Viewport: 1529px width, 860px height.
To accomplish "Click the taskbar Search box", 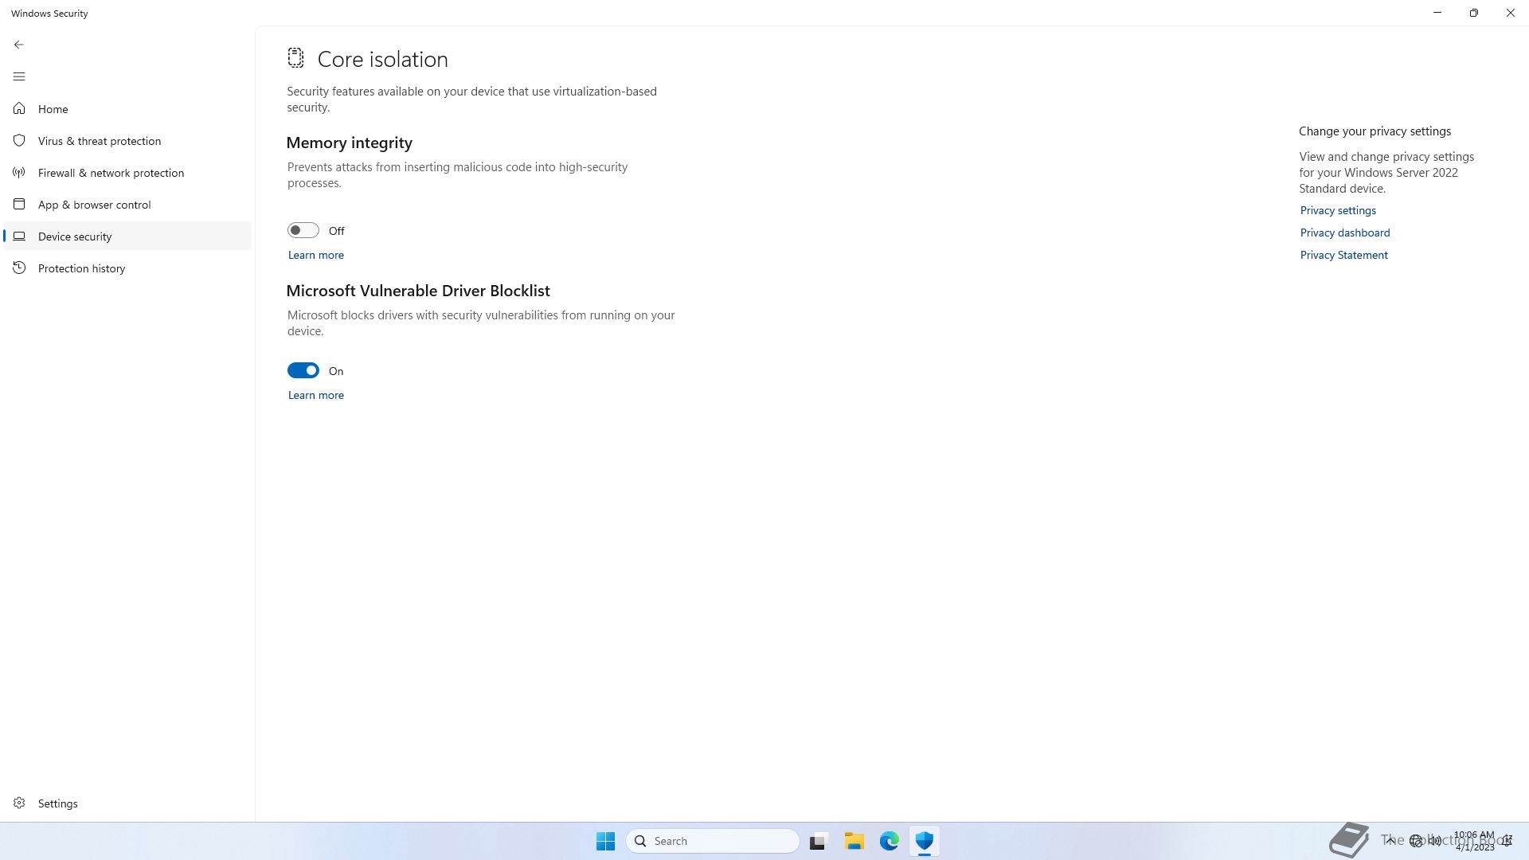I will [x=713, y=841].
